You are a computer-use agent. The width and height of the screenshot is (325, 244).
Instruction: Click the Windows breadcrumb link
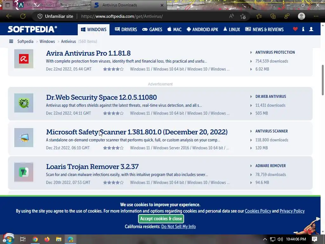click(47, 42)
